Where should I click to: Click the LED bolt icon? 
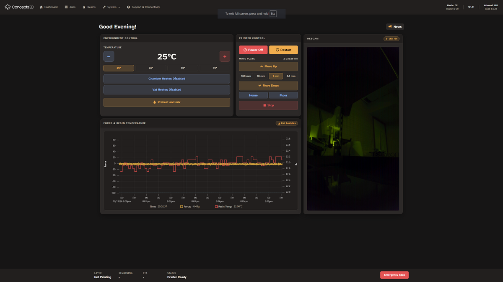[387, 39]
